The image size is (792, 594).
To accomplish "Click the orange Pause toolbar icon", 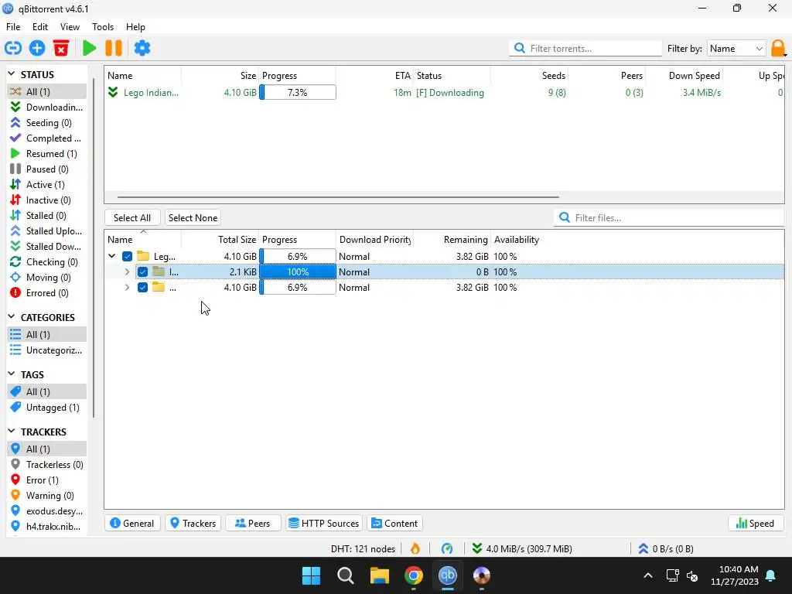I will [114, 49].
